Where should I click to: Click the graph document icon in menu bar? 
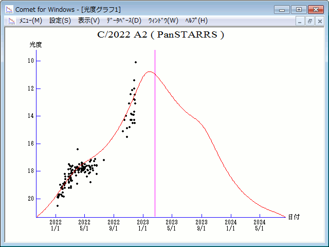pyautogui.click(x=11, y=21)
